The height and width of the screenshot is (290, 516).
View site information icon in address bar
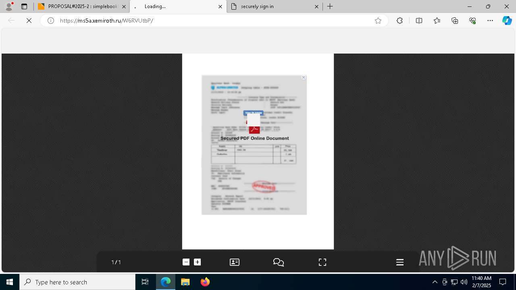coord(51,21)
